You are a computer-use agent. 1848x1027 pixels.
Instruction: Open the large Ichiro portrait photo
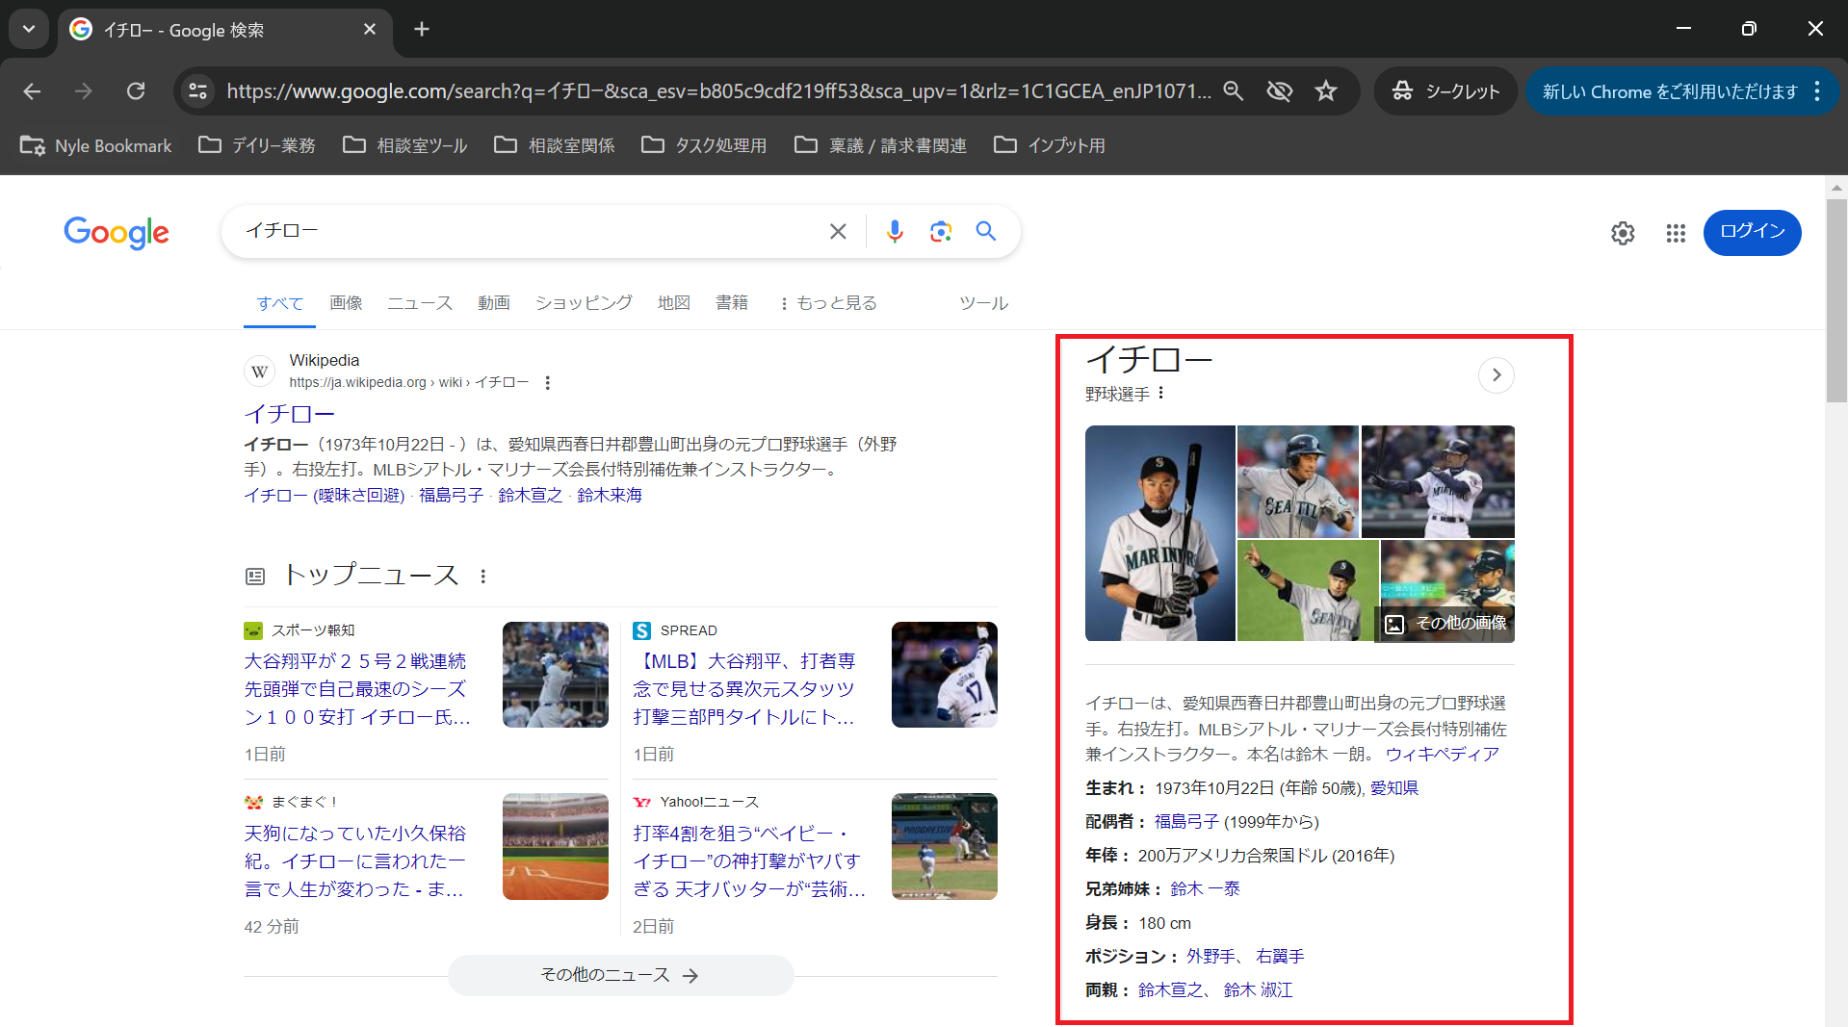pos(1159,533)
